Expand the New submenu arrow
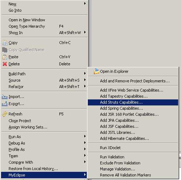The width and height of the screenshot is (181, 180). point(85,4)
